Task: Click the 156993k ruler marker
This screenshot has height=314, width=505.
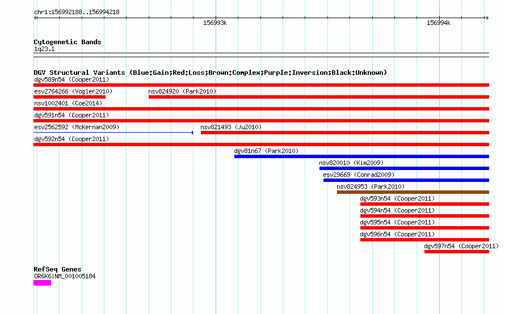Action: click(215, 23)
